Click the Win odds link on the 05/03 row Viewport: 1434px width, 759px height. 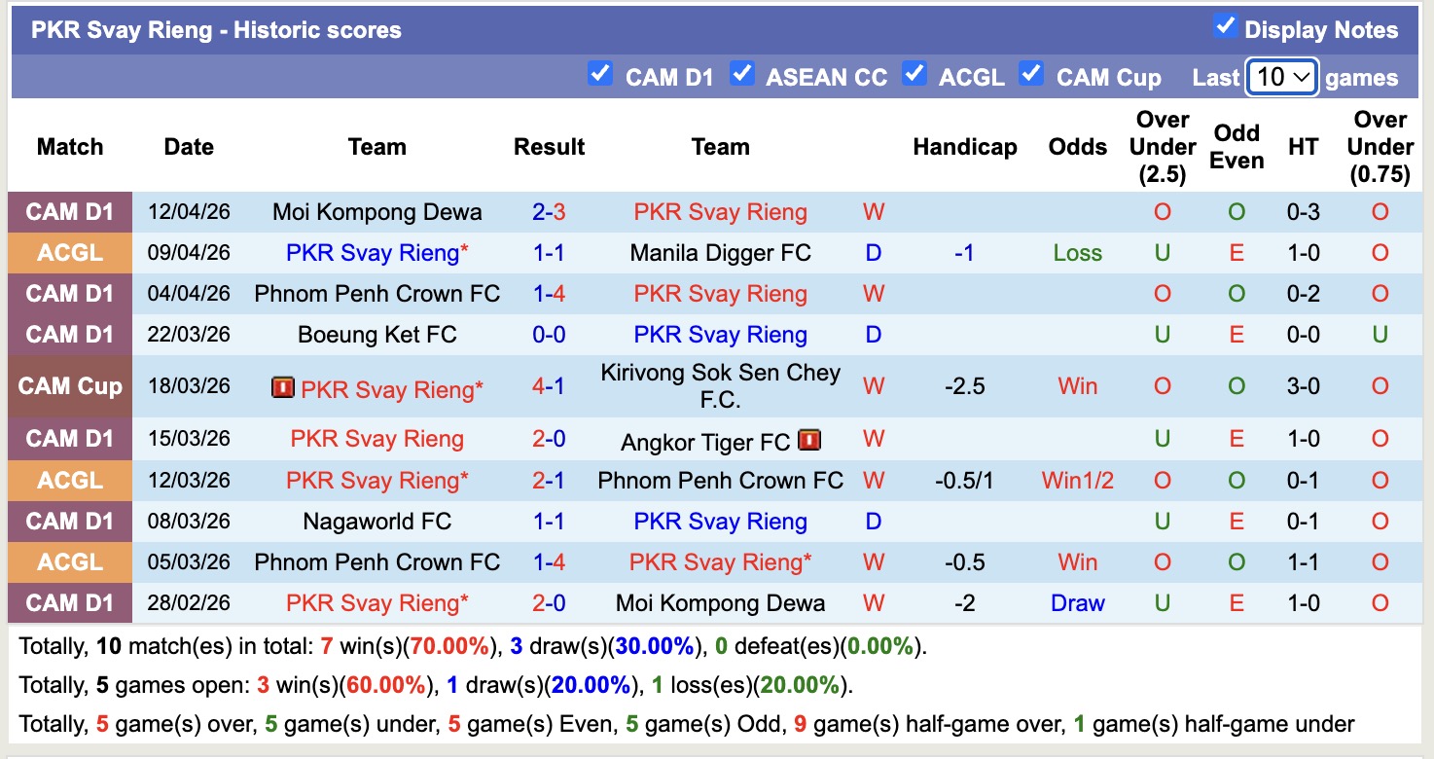pyautogui.click(x=1076, y=561)
